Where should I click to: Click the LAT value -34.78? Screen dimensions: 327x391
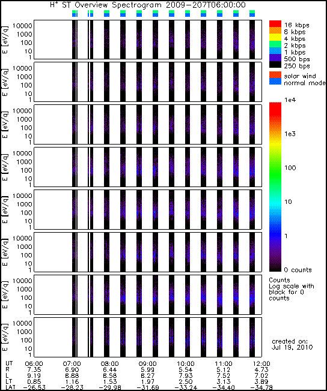pos(261,387)
